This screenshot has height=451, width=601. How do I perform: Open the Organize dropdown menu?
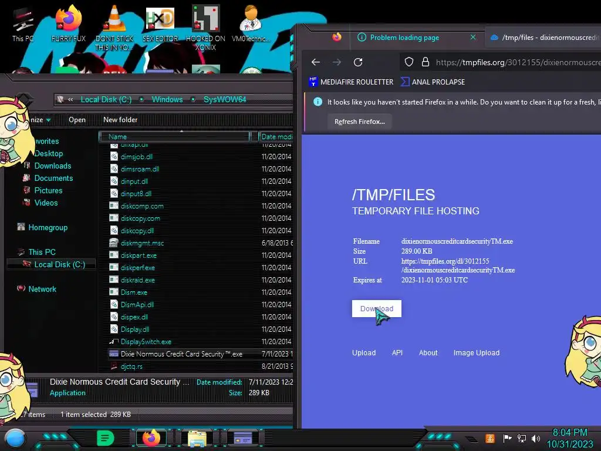pos(40,120)
